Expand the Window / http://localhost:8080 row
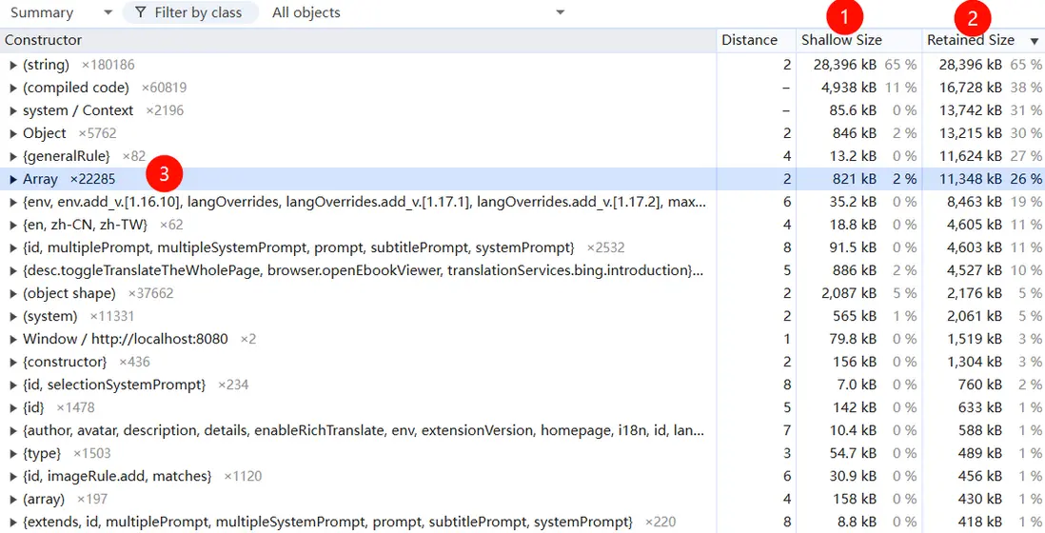The width and height of the screenshot is (1045, 533). click(x=12, y=339)
